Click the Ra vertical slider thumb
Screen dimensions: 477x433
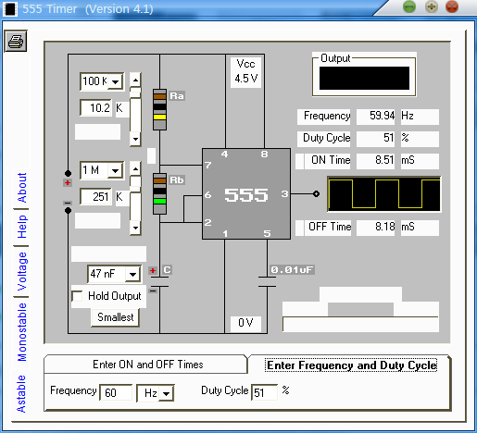[x=135, y=93]
